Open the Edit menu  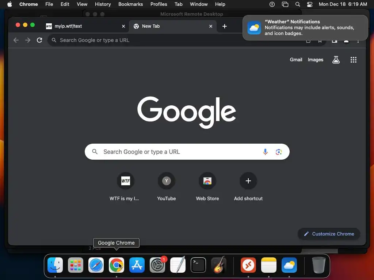click(x=65, y=4)
